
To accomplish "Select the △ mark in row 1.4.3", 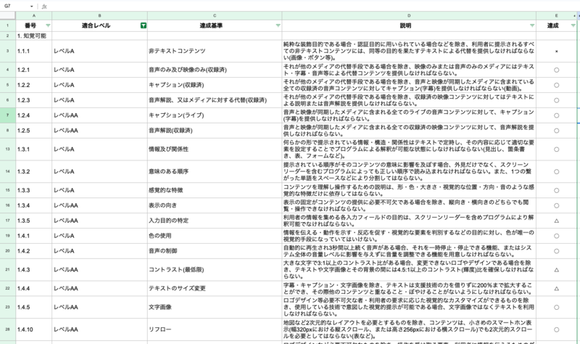I will [556, 269].
